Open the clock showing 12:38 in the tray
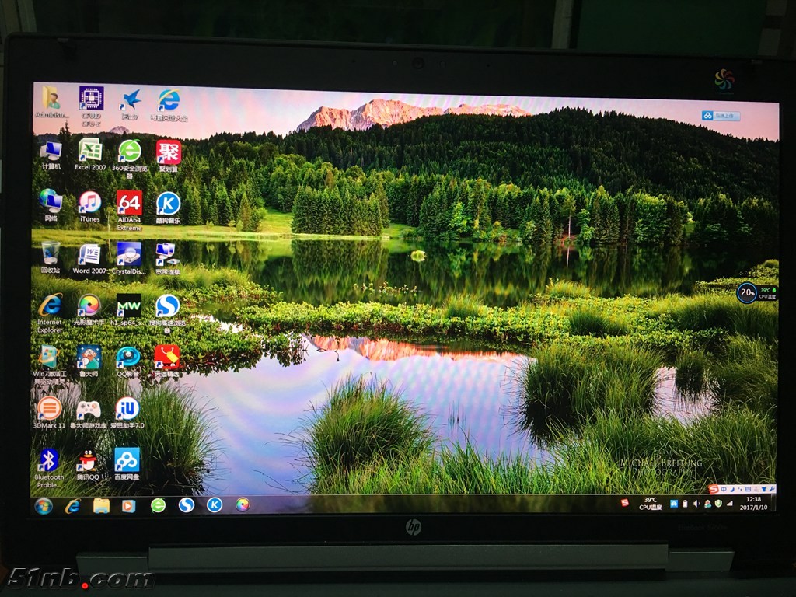The width and height of the screenshot is (796, 597). pyautogui.click(x=752, y=503)
